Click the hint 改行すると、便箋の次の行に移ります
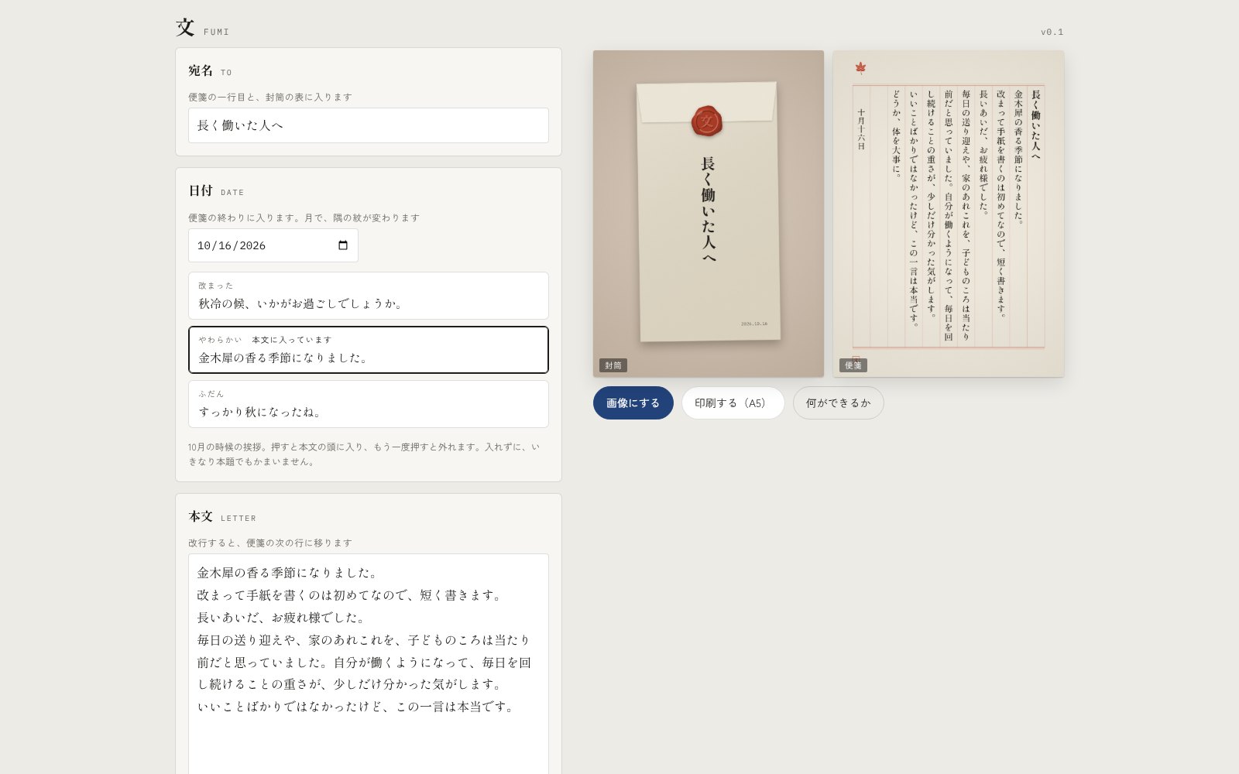The width and height of the screenshot is (1239, 774). (270, 543)
